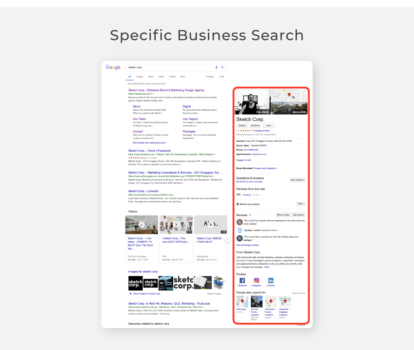
Task: Open search Tools
Action: 222,77
